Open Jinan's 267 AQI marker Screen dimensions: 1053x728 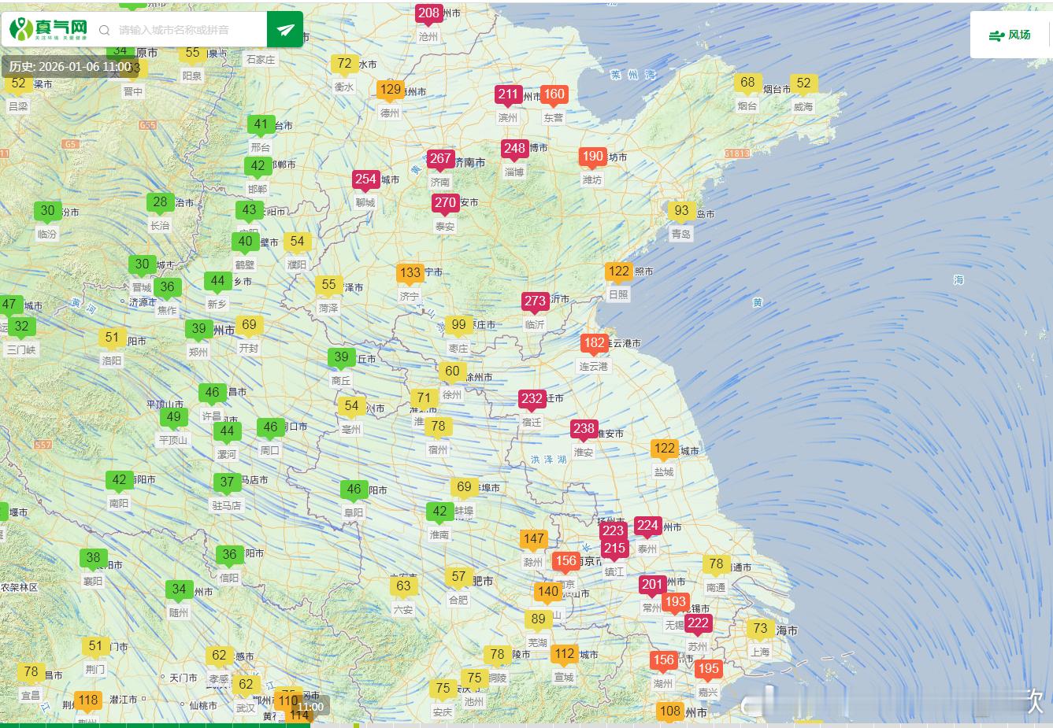tap(440, 159)
